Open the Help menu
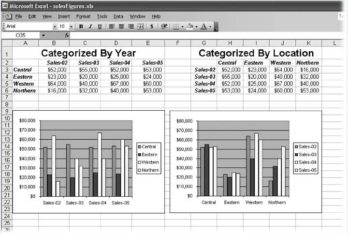The height and width of the screenshot is (234, 348). click(156, 16)
